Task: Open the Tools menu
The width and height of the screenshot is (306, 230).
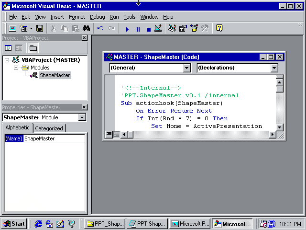Action: pyautogui.click(x=130, y=17)
